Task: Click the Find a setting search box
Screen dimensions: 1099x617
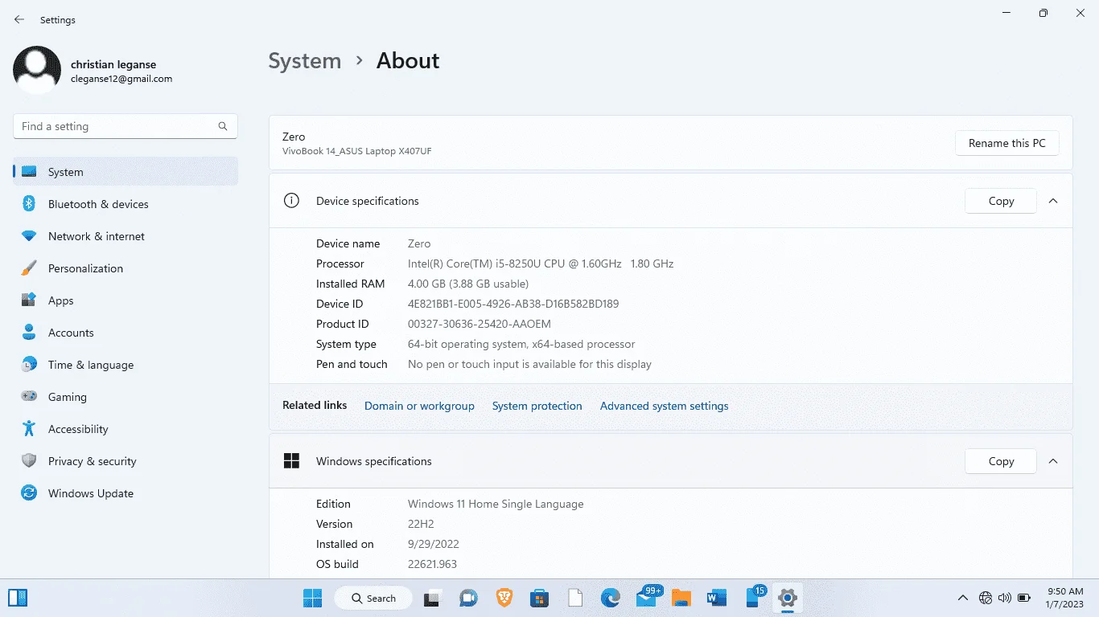Action: point(126,126)
